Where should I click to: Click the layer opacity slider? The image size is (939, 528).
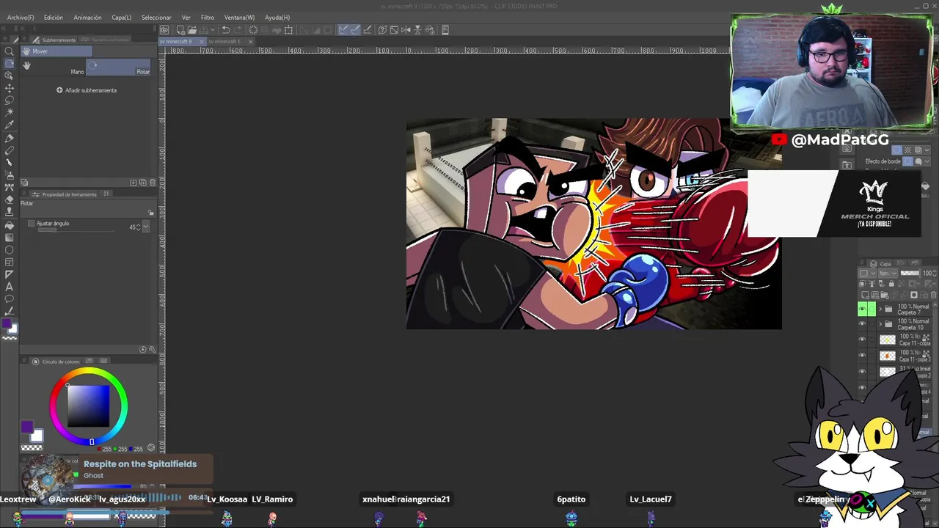point(910,274)
